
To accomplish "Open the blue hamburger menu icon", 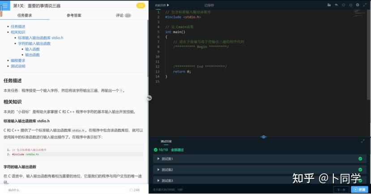I will click(x=5, y=5).
